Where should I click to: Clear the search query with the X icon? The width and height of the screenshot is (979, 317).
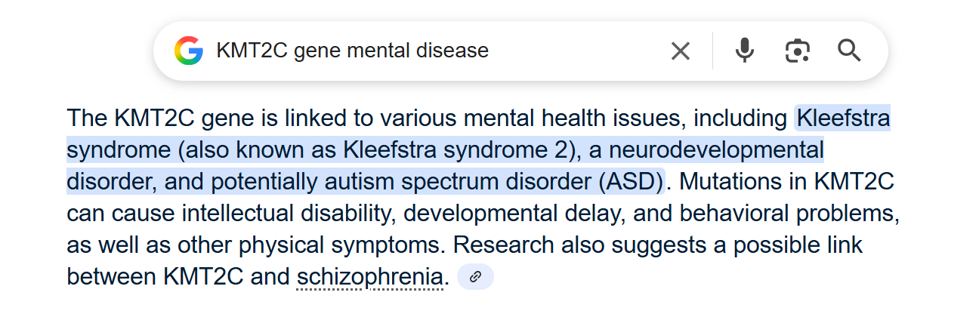681,51
